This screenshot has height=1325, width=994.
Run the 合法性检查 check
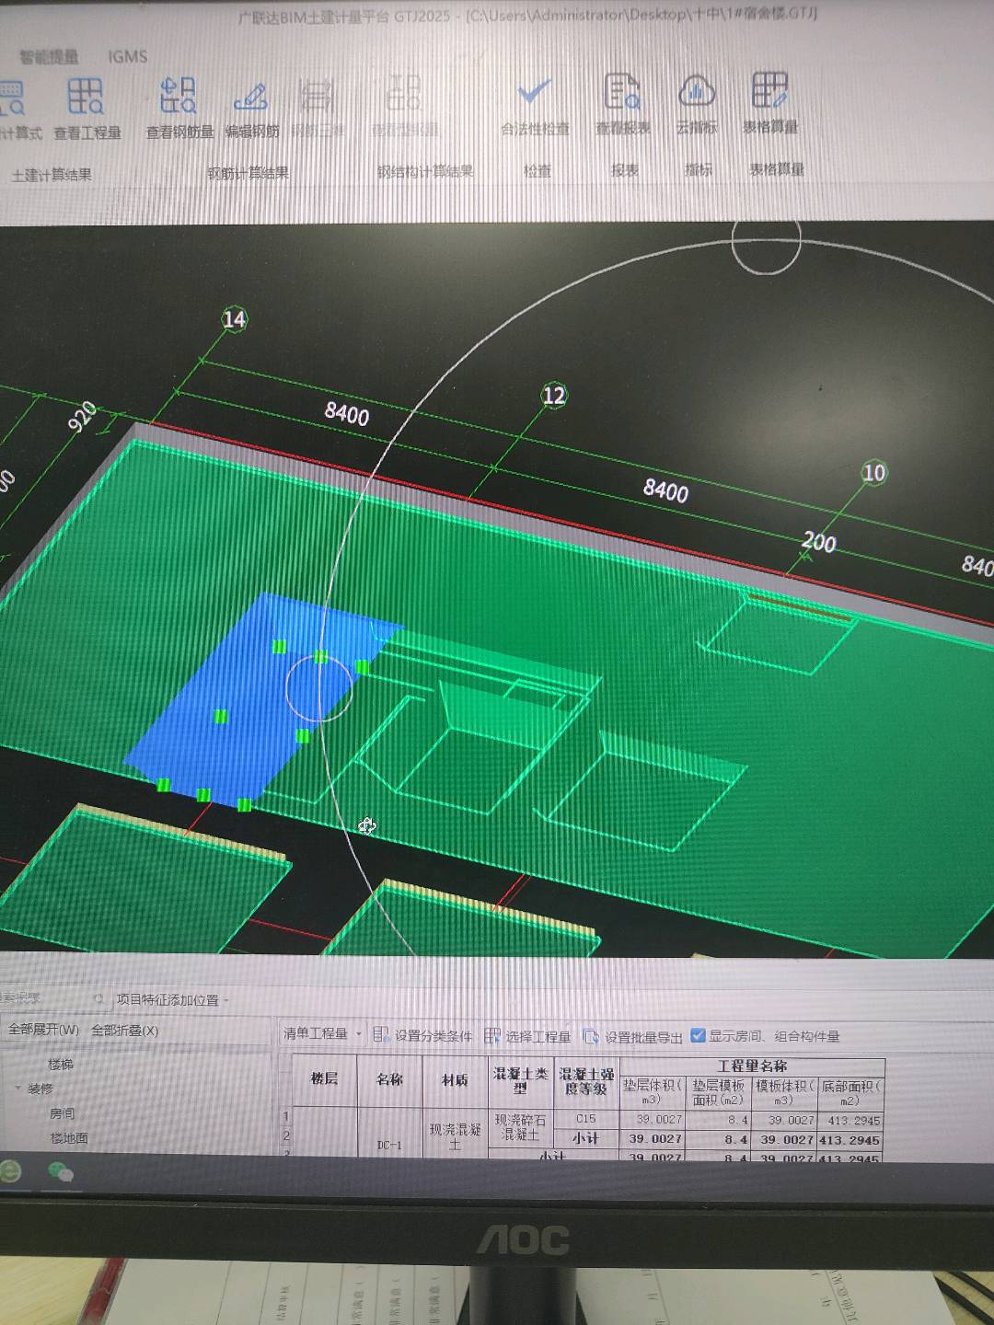(535, 108)
